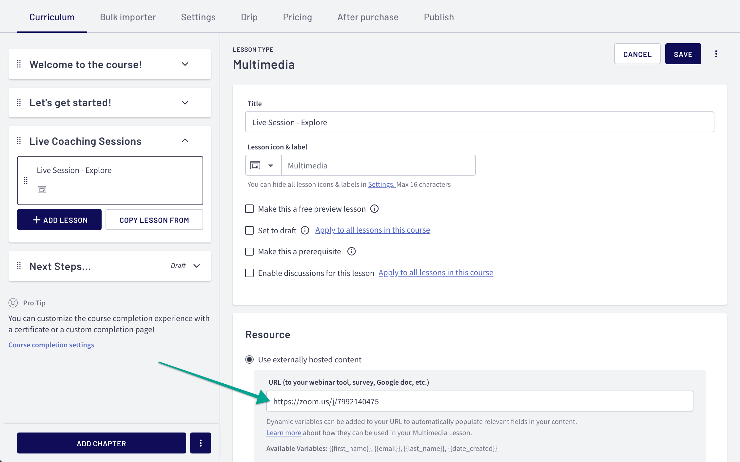The height and width of the screenshot is (462, 740).
Task: Go to Settings tab
Action: (198, 17)
